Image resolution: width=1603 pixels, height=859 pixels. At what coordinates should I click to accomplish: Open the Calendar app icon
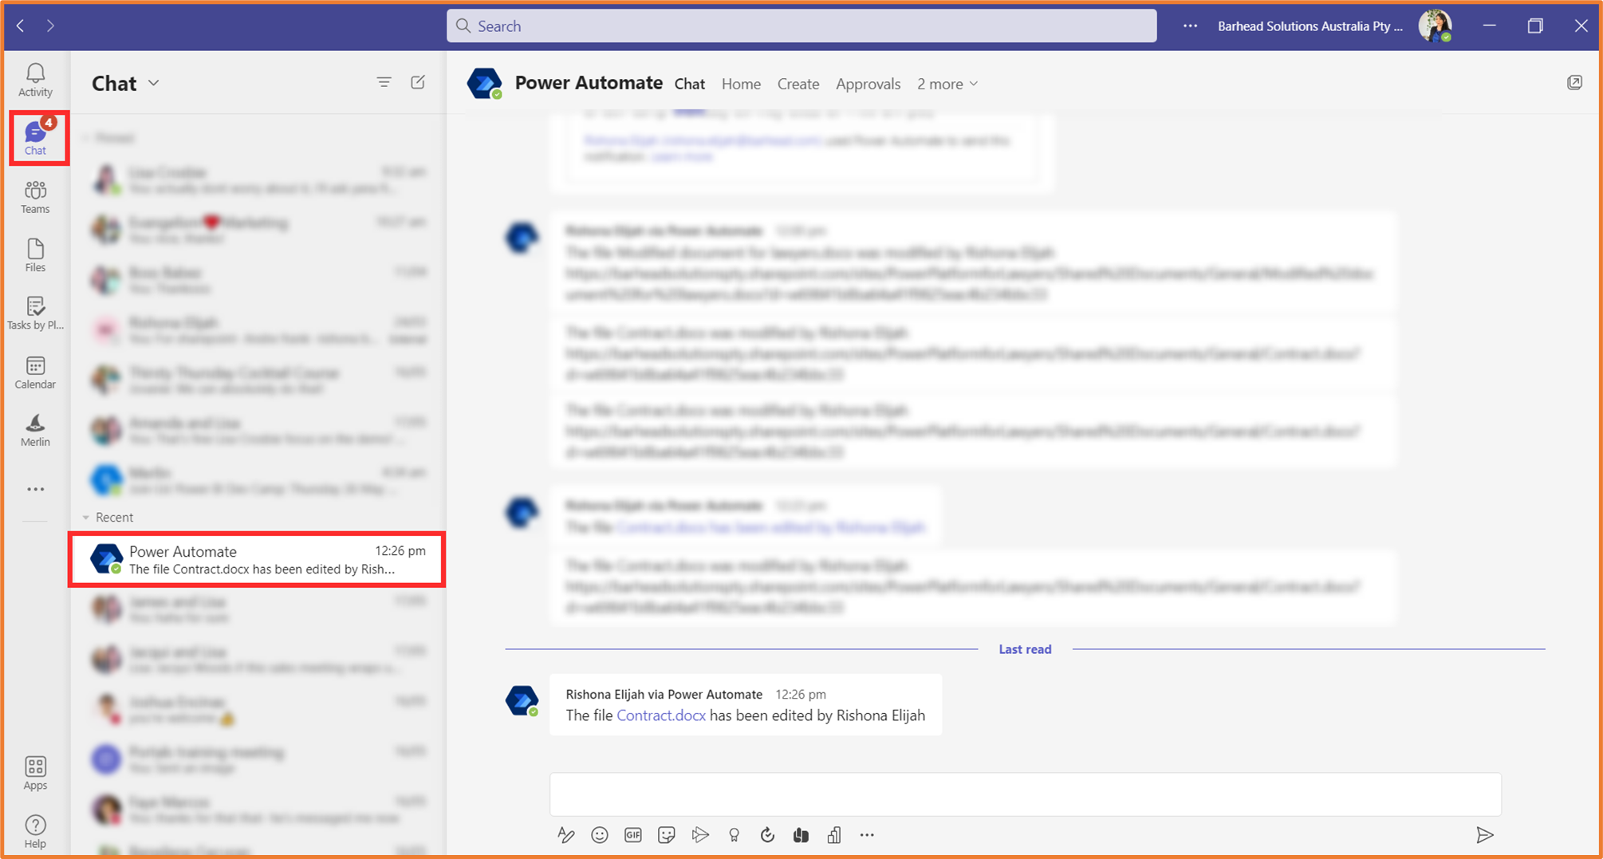pyautogui.click(x=35, y=372)
